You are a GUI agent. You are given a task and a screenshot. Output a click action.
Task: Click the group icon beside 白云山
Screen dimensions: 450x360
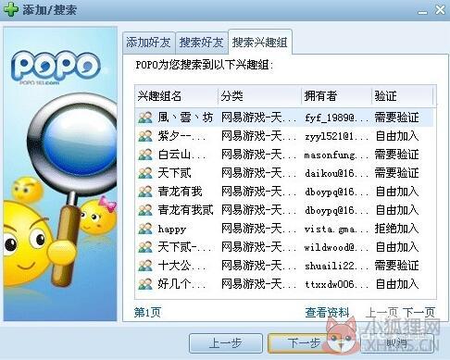pyautogui.click(x=145, y=155)
